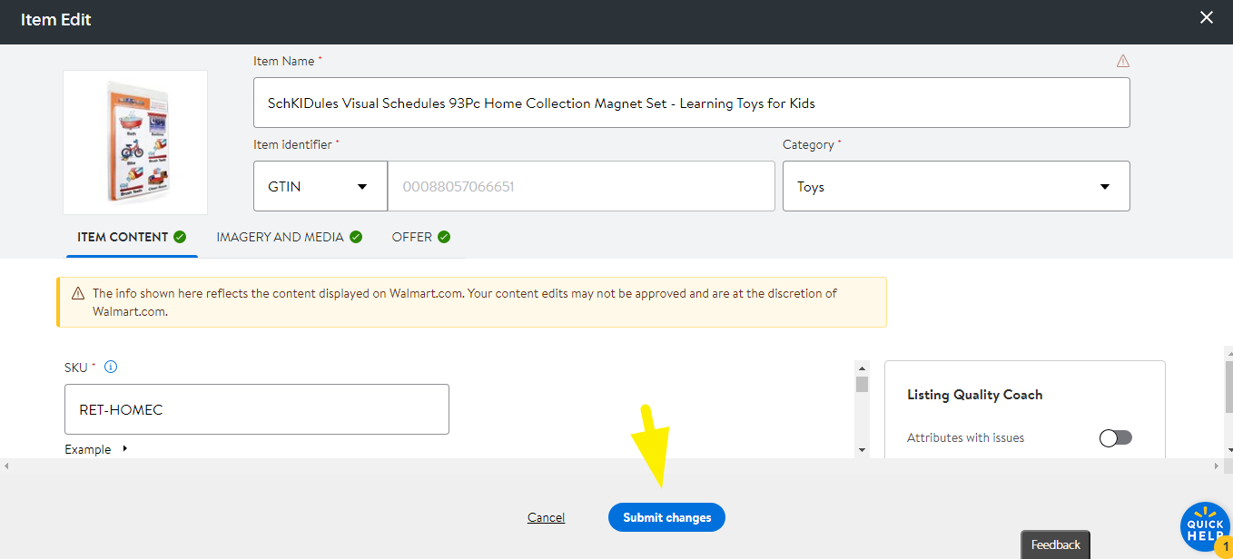The height and width of the screenshot is (559, 1233).
Task: Click the green check beside Imagery and Media
Action: click(356, 237)
